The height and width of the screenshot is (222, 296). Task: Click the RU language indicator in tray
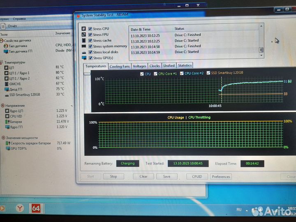point(239,210)
